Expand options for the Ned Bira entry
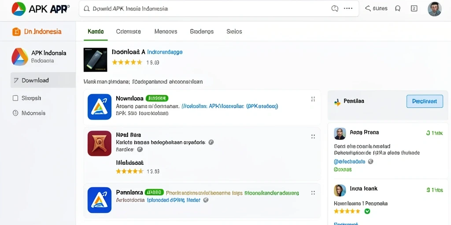This screenshot has width=451, height=225. click(313, 137)
